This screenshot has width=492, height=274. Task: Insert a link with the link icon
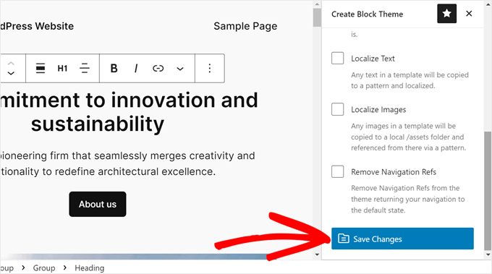point(158,68)
